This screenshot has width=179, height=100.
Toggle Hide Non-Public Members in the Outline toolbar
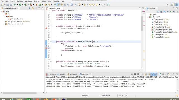click(171, 12)
